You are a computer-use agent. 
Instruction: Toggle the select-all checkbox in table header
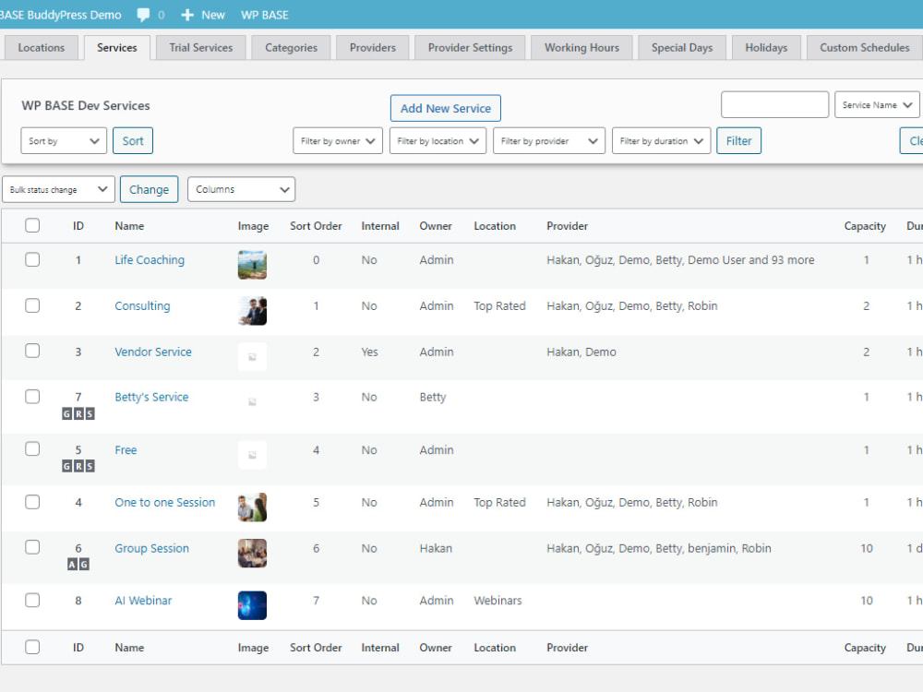[x=32, y=225]
